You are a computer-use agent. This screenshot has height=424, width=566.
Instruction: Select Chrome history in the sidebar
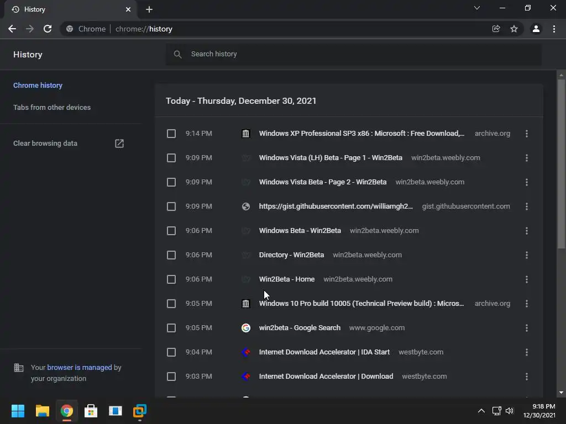click(x=38, y=86)
